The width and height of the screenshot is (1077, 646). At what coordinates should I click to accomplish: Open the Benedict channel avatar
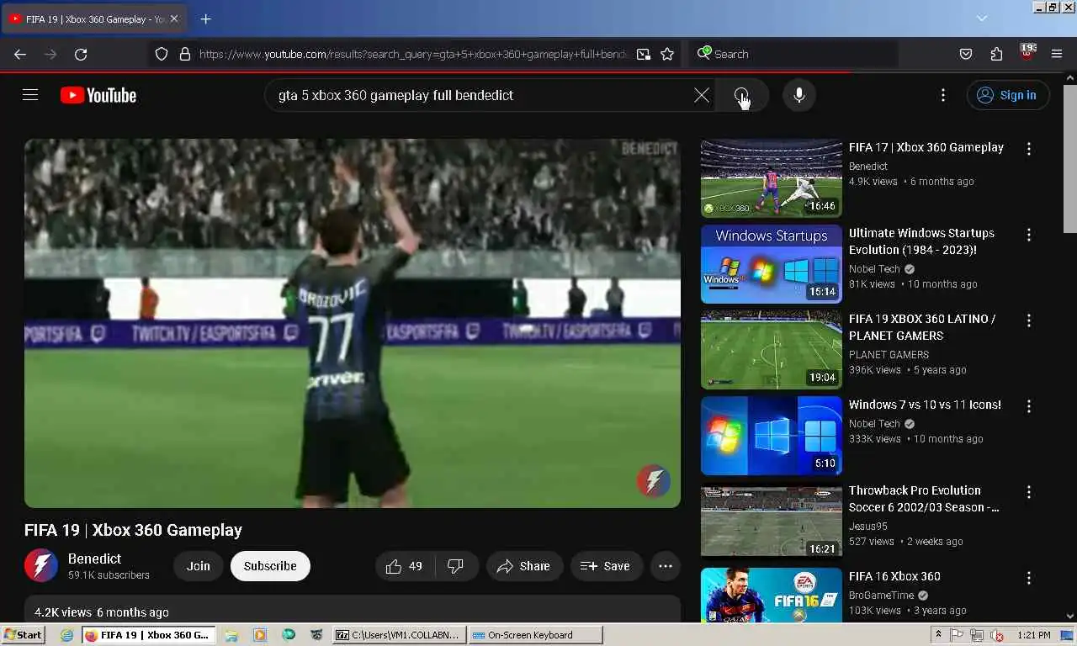[40, 566]
